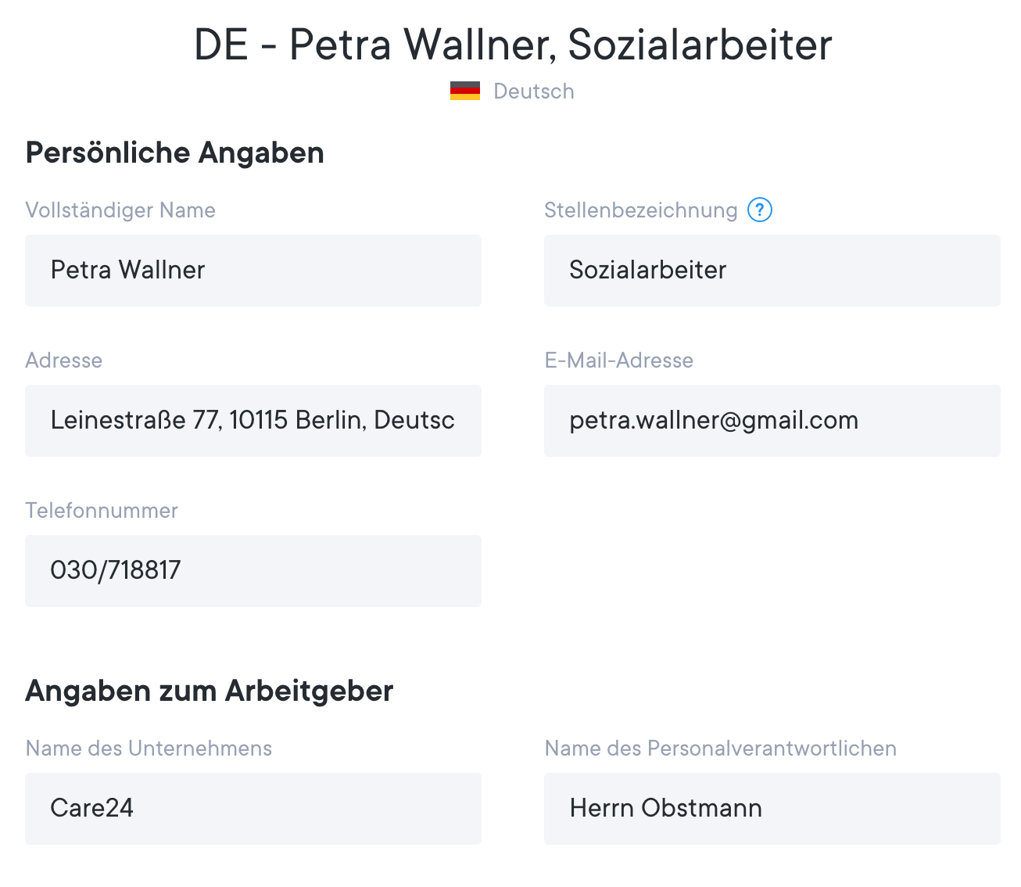Select the 'Angaben zum Arbeitgeber' section heading
The image size is (1021, 887).
tap(210, 691)
